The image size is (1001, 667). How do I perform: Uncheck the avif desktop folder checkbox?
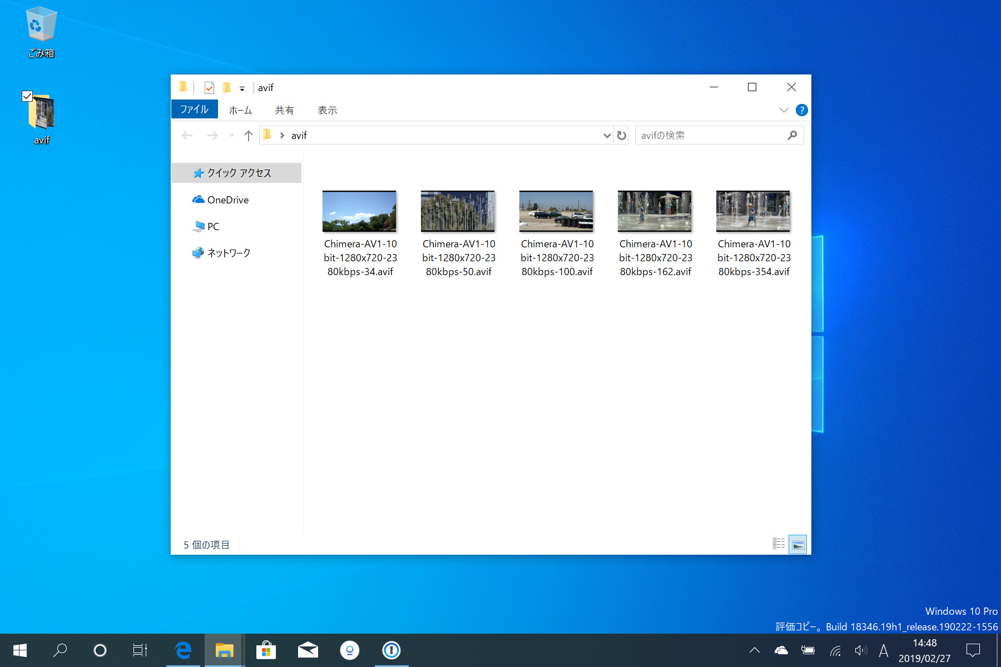[27, 96]
